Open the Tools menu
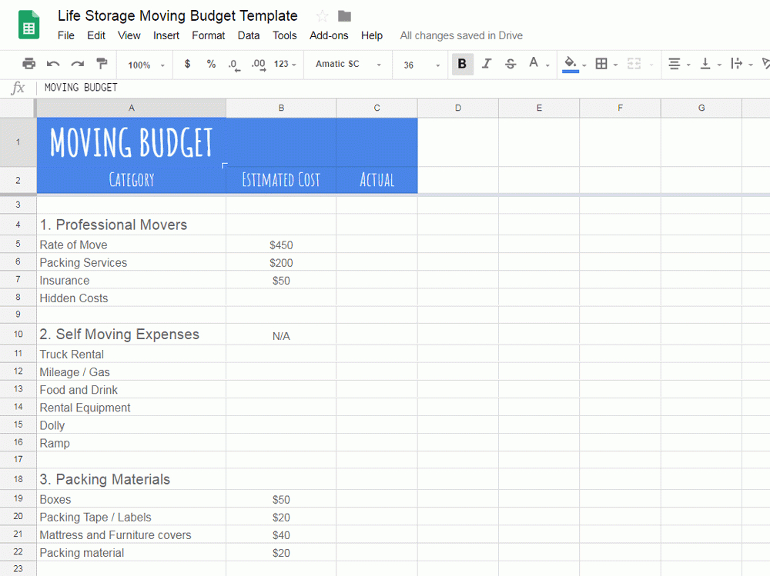 (285, 35)
